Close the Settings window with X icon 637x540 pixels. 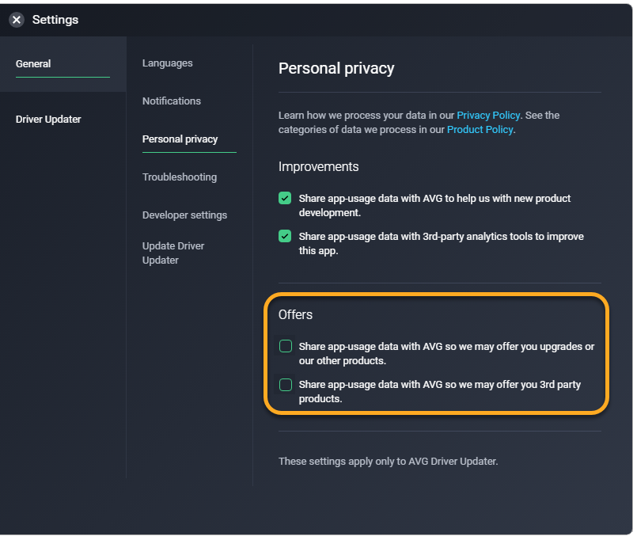coord(17,20)
